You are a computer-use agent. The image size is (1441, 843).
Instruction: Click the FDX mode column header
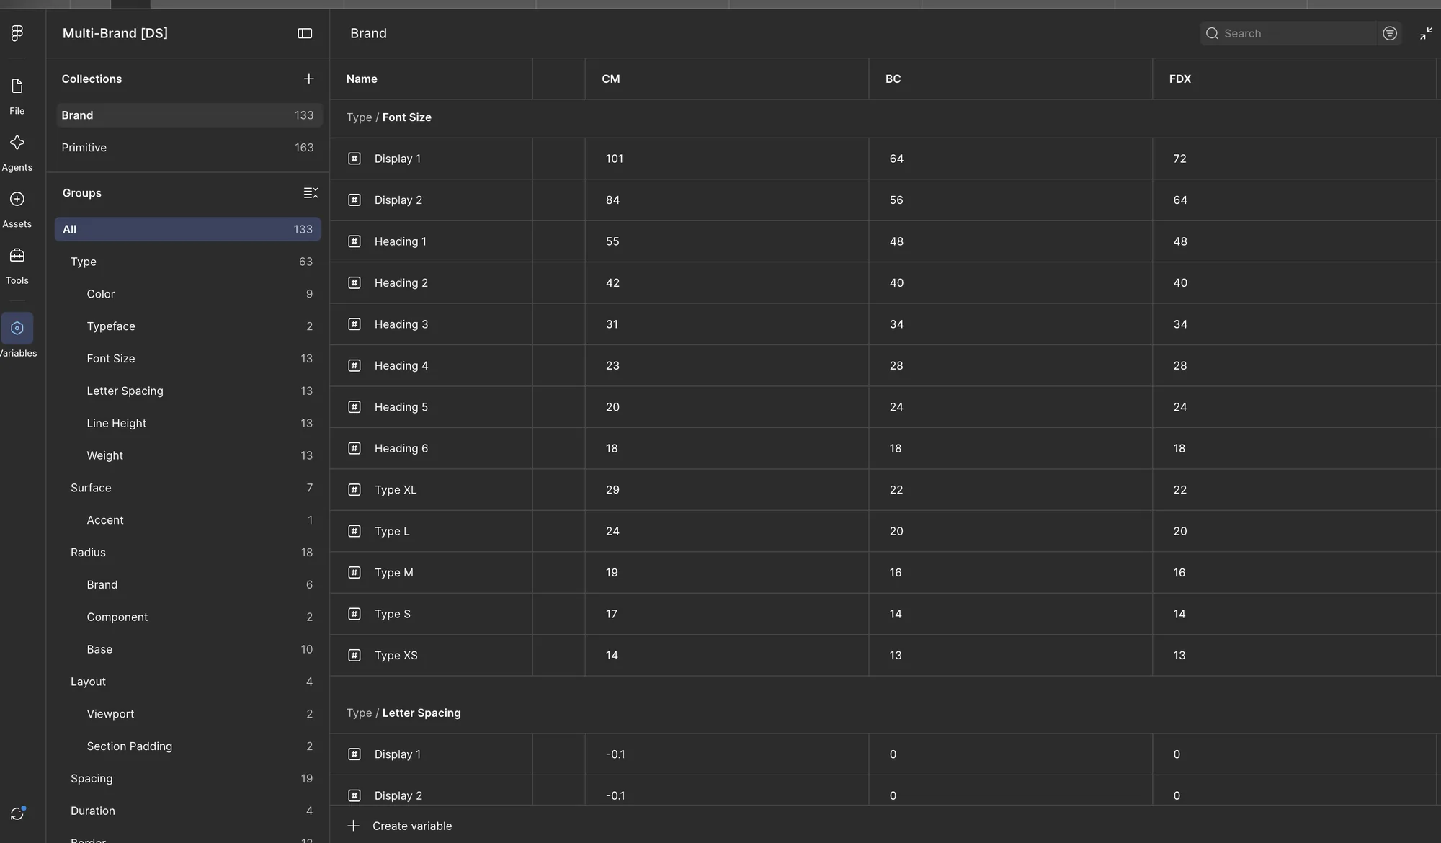[x=1295, y=79]
